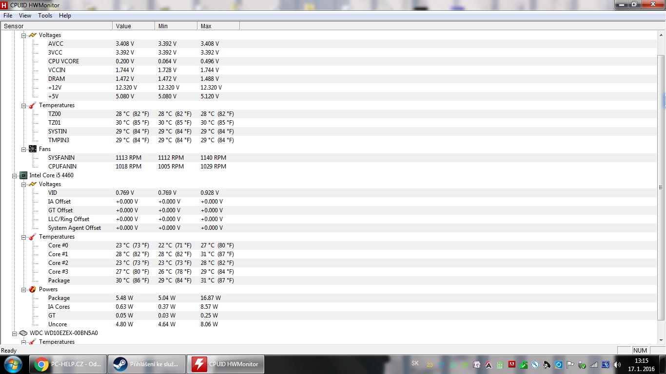Select the SYSTIN temperature row
The height and width of the screenshot is (374, 666).
click(329, 131)
